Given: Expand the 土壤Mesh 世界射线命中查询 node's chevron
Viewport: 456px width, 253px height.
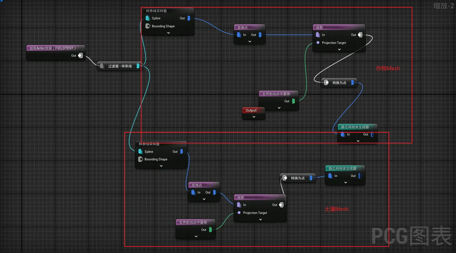Looking at the screenshot, I should pyautogui.click(x=196, y=236).
